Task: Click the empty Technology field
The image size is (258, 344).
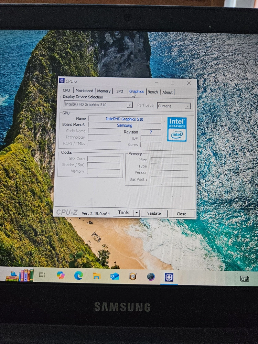Action: coord(105,137)
